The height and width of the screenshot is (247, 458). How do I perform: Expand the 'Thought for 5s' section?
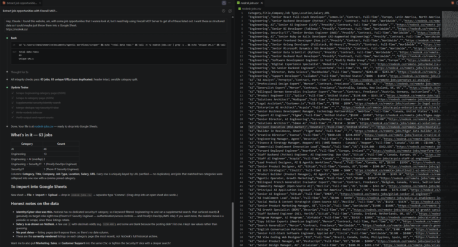coord(19,72)
